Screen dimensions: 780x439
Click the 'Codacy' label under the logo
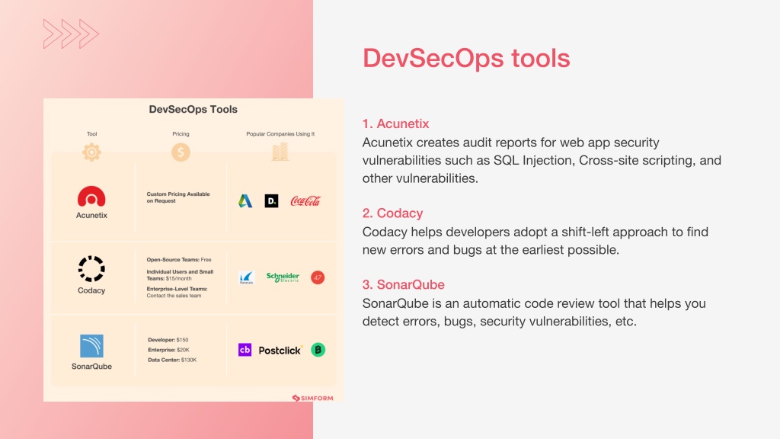pos(91,290)
